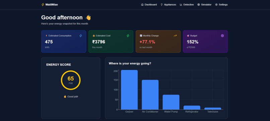Viewport: 270px width, 121px height.
Task: Click the Air Conditioner axis label
Action: [x=150, y=112]
